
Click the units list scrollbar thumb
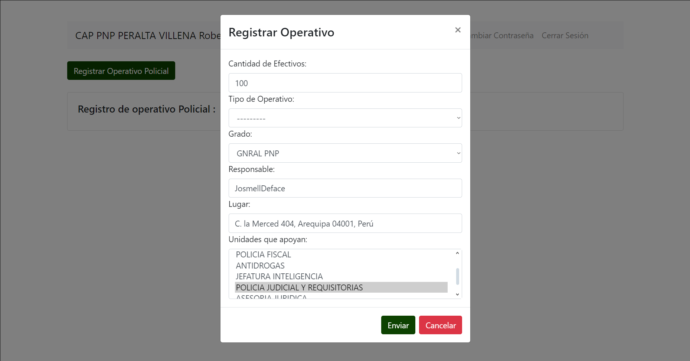click(457, 276)
